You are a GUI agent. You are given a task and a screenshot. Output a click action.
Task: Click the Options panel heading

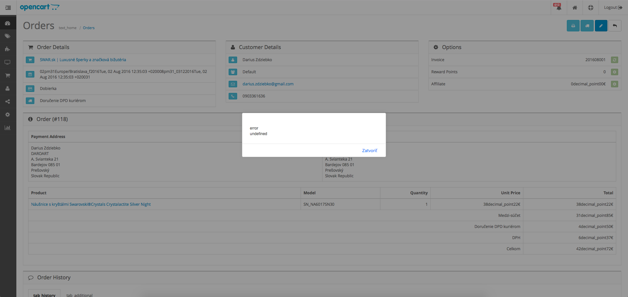tap(451, 47)
